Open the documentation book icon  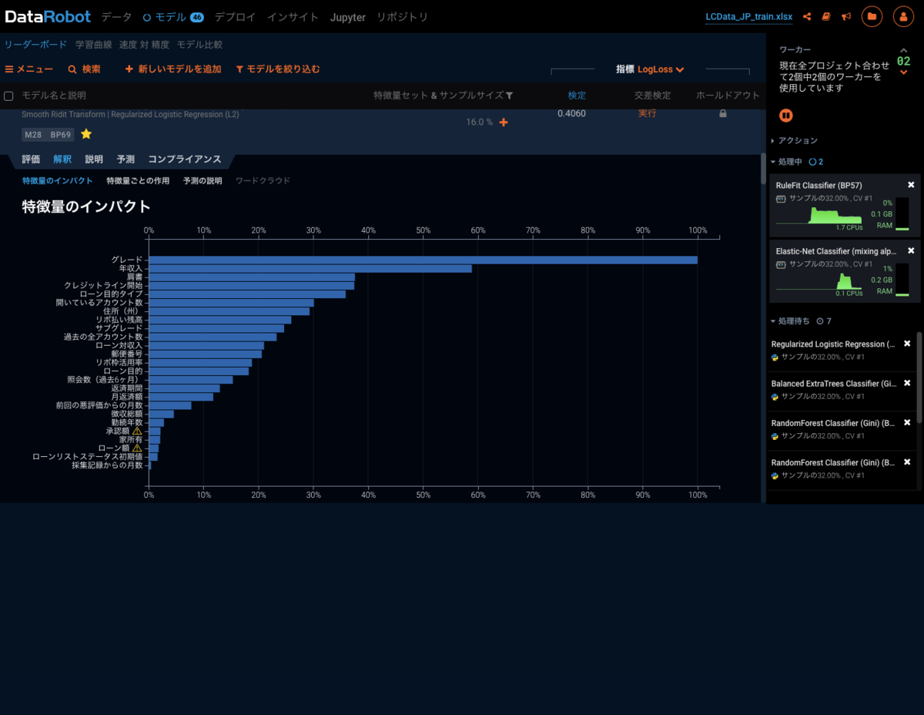pos(826,16)
